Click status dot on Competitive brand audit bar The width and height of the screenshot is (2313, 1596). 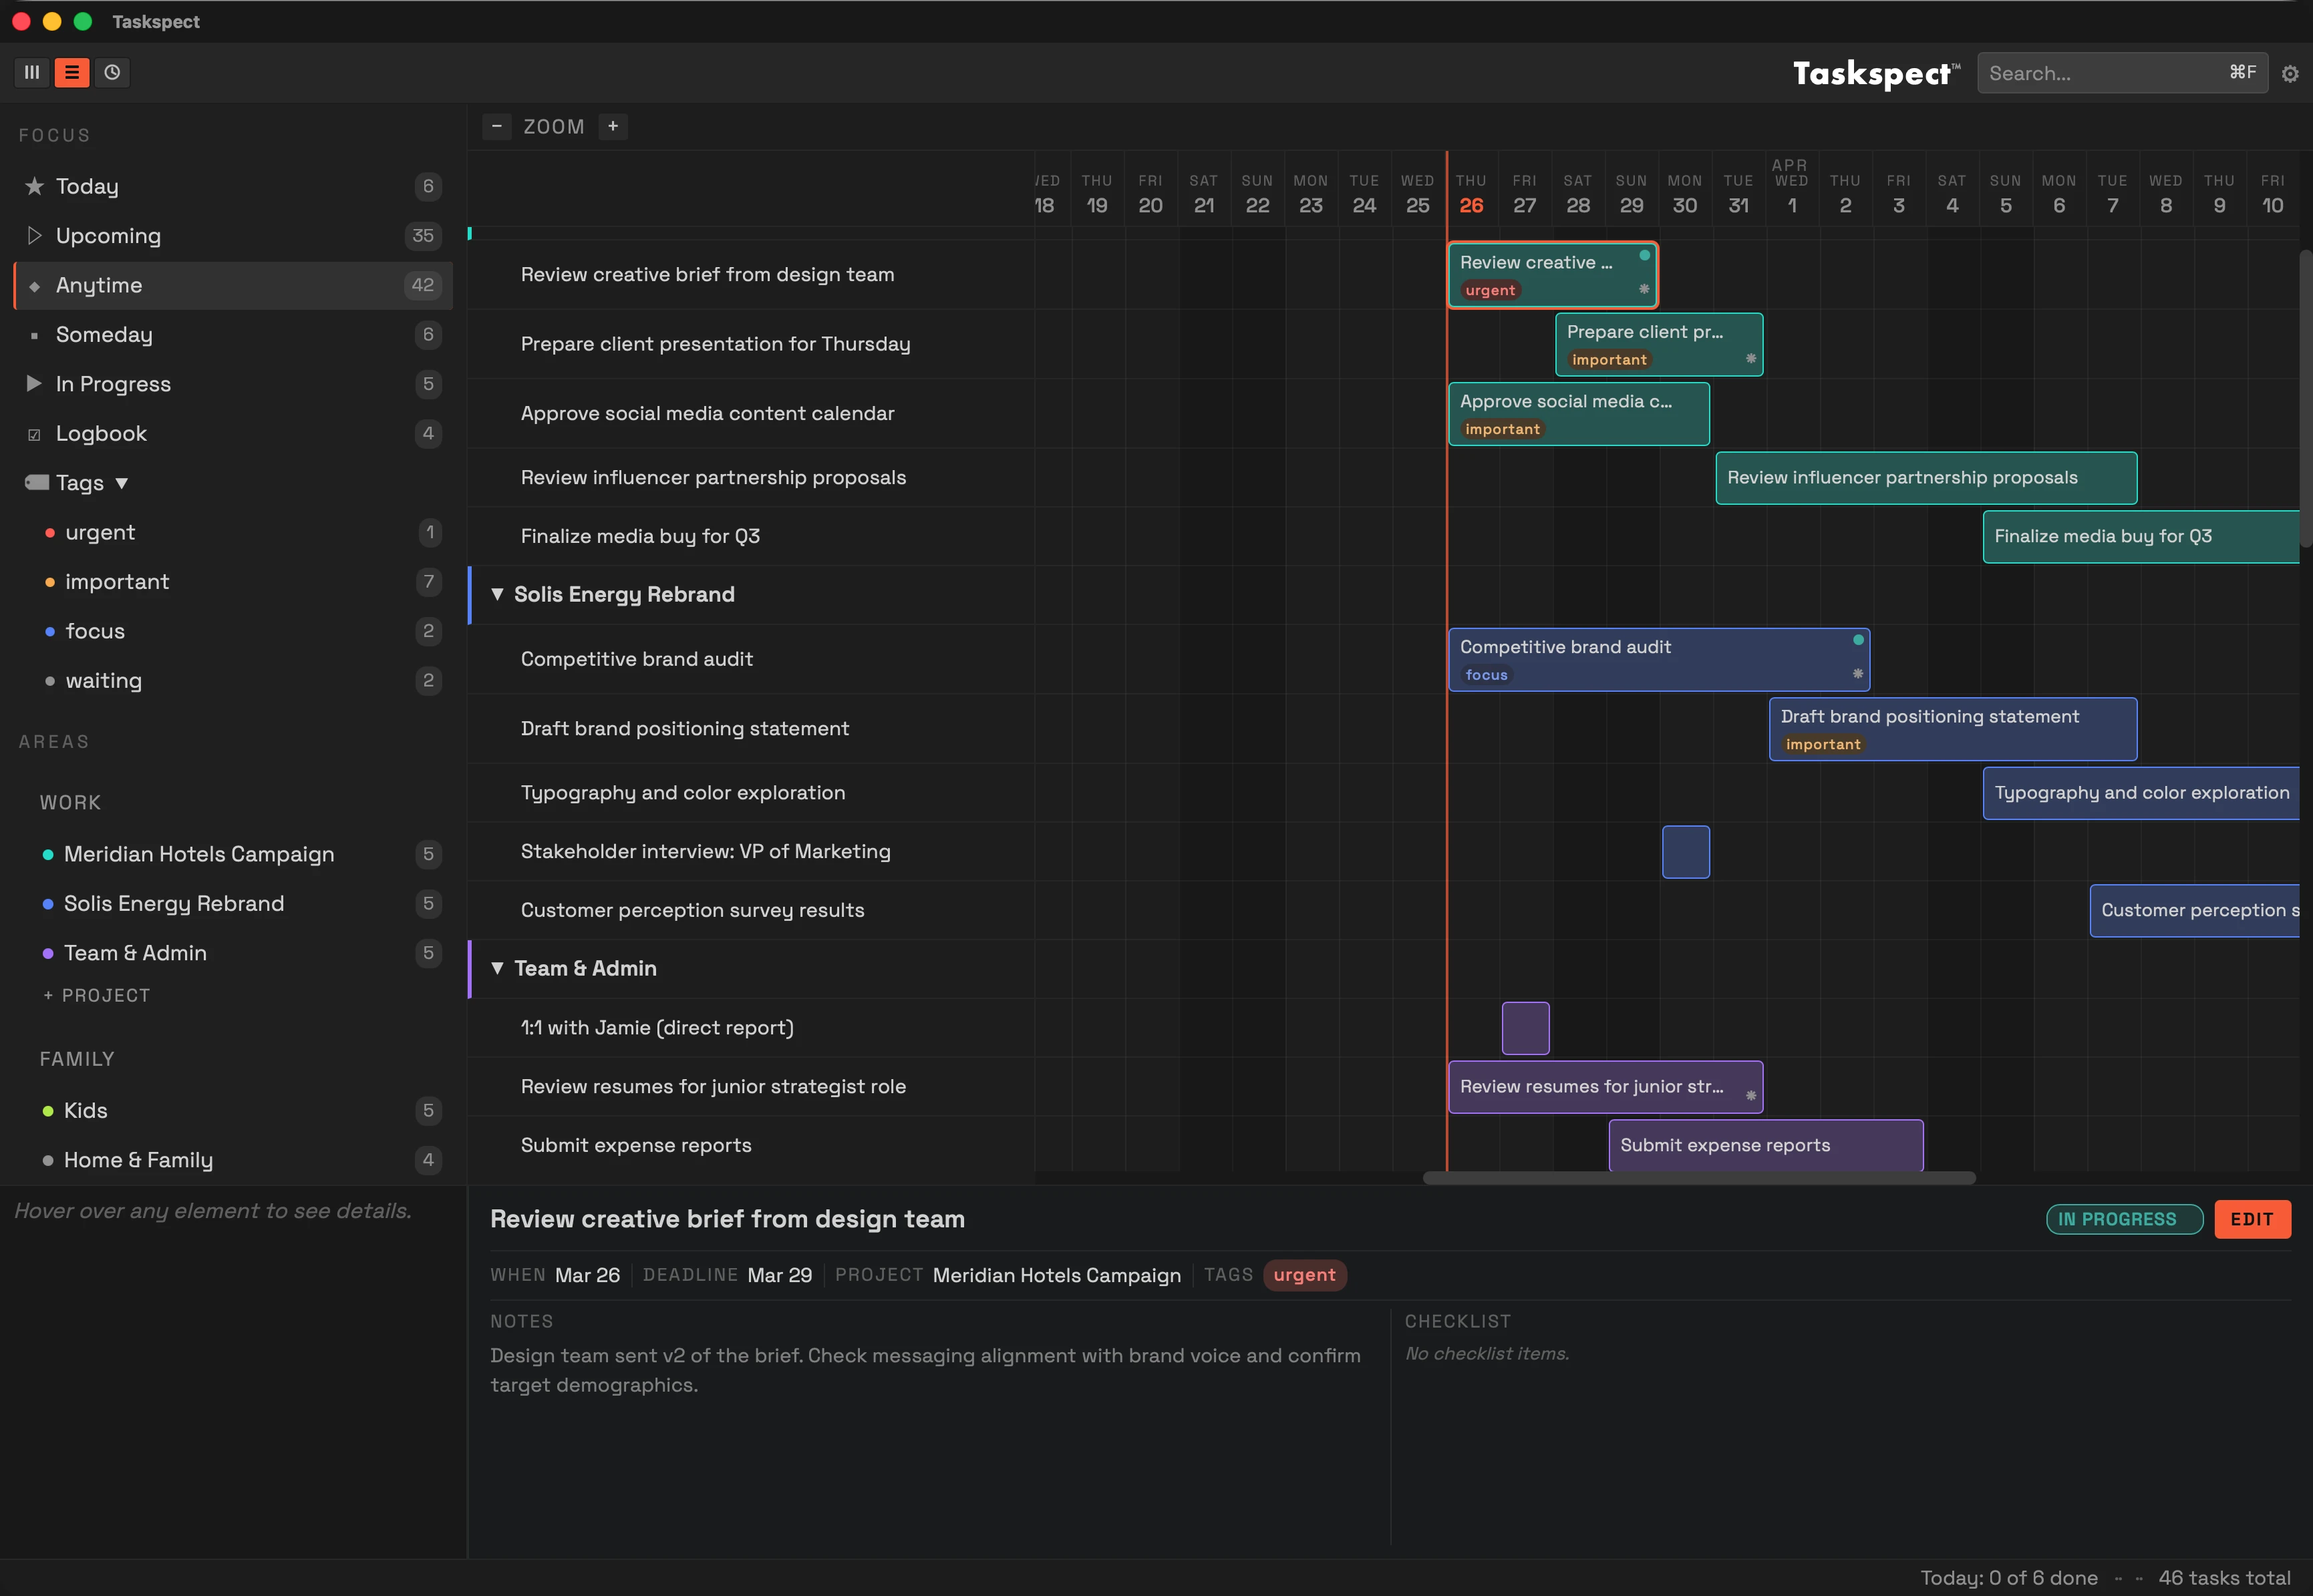[1858, 640]
